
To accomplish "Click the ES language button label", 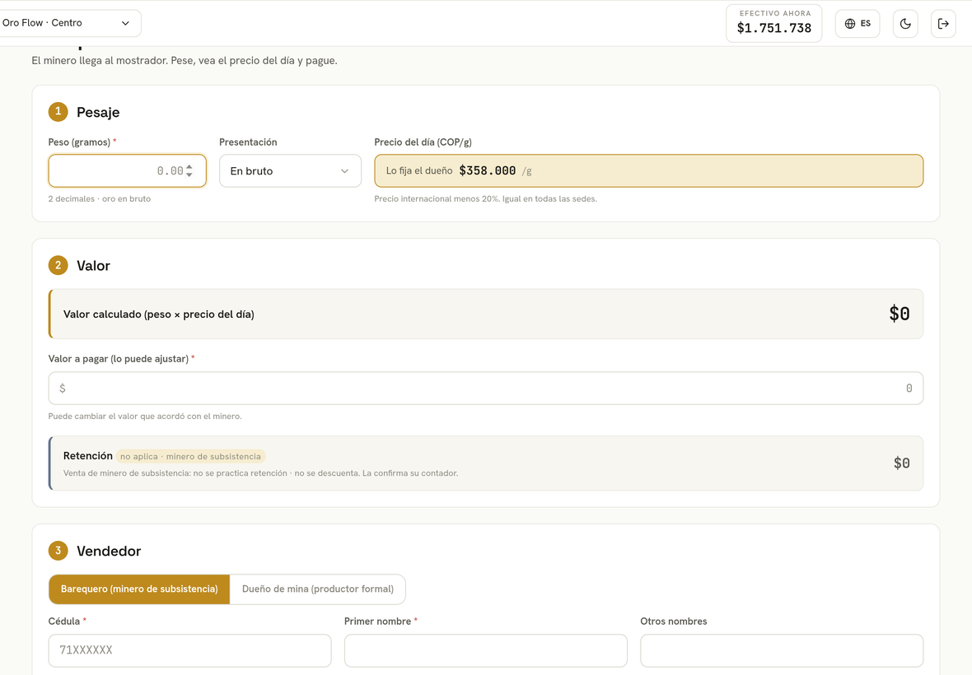I will click(x=866, y=24).
